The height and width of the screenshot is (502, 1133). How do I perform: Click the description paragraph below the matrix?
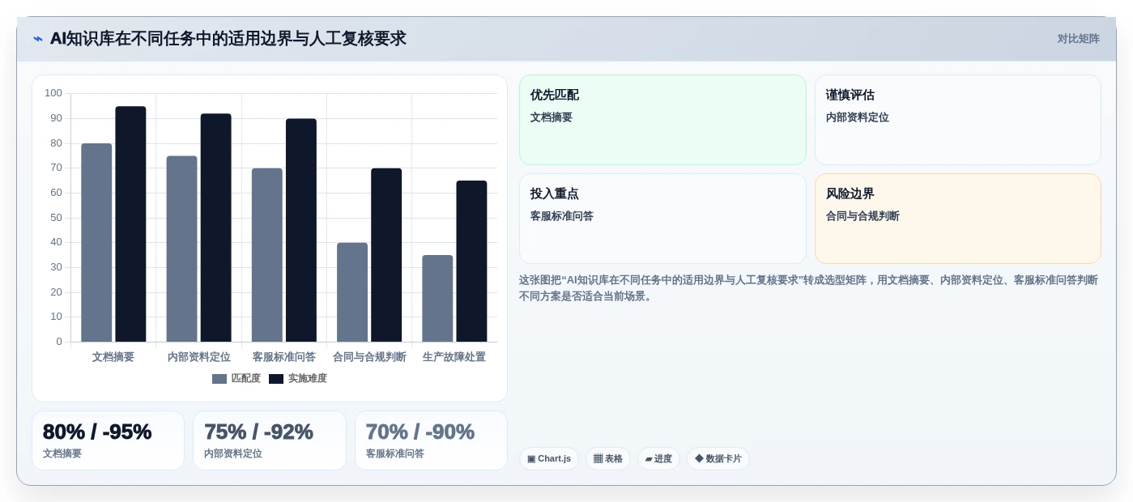(x=808, y=288)
